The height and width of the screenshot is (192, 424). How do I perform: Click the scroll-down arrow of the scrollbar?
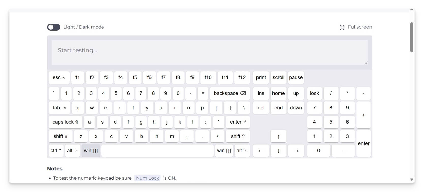pyautogui.click(x=412, y=179)
